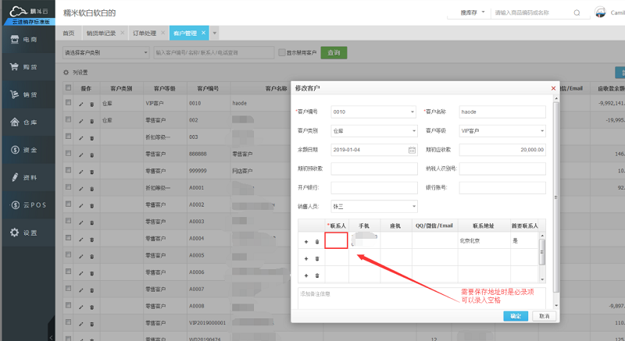625x341 pixels.
Task: Click the red-outlined 联系人 contact cell
Action: (336, 241)
